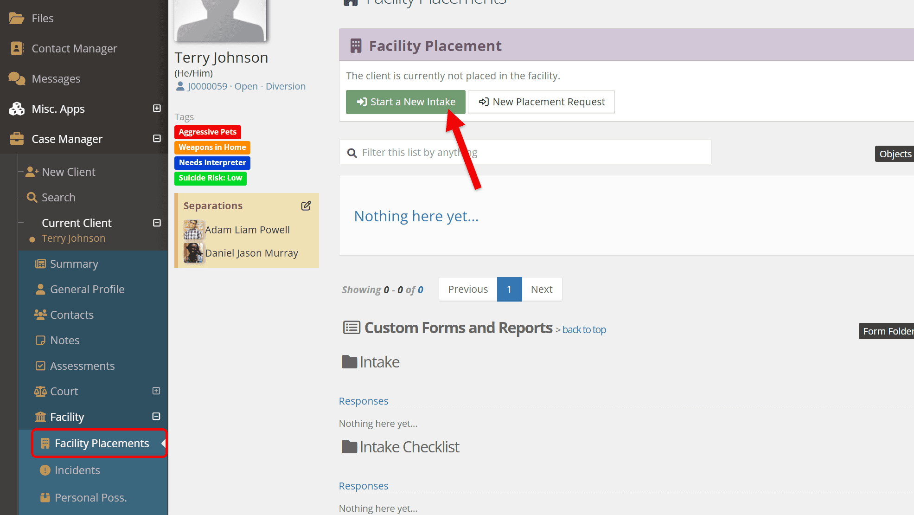Click Terry Johnson's profile photo
Screen dimensions: 914x515
(x=221, y=20)
